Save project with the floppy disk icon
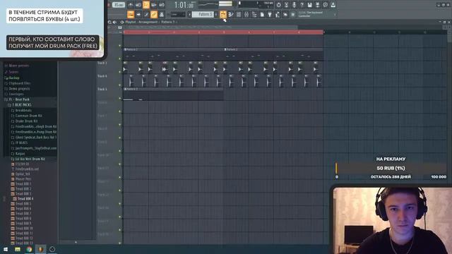Viewport: 452px width, 254px height. coord(309,5)
